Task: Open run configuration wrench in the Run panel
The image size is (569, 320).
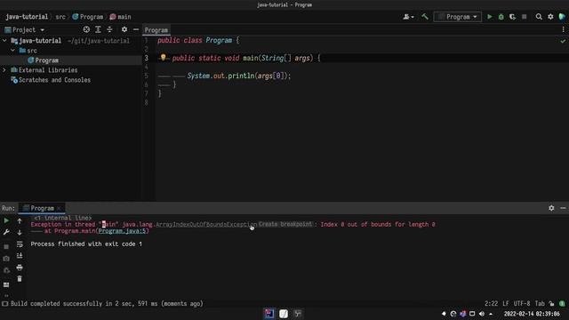Action: coord(6,232)
